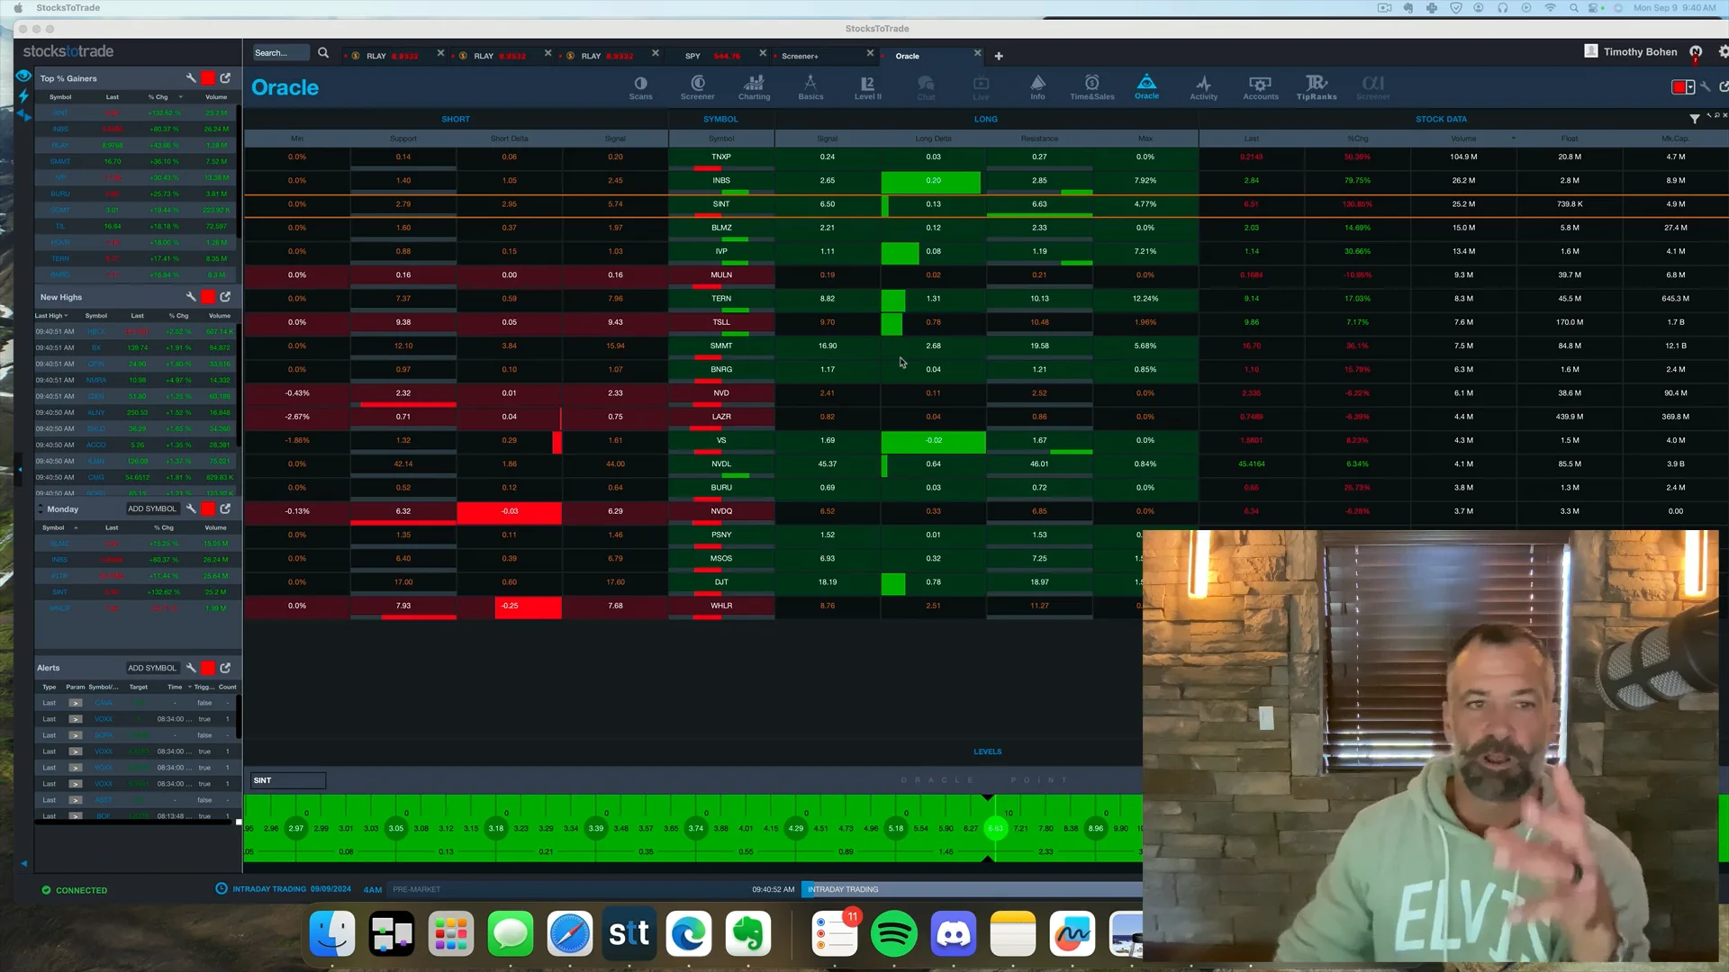Click the wrench settings icon on Top % Gainers panel

(x=191, y=78)
